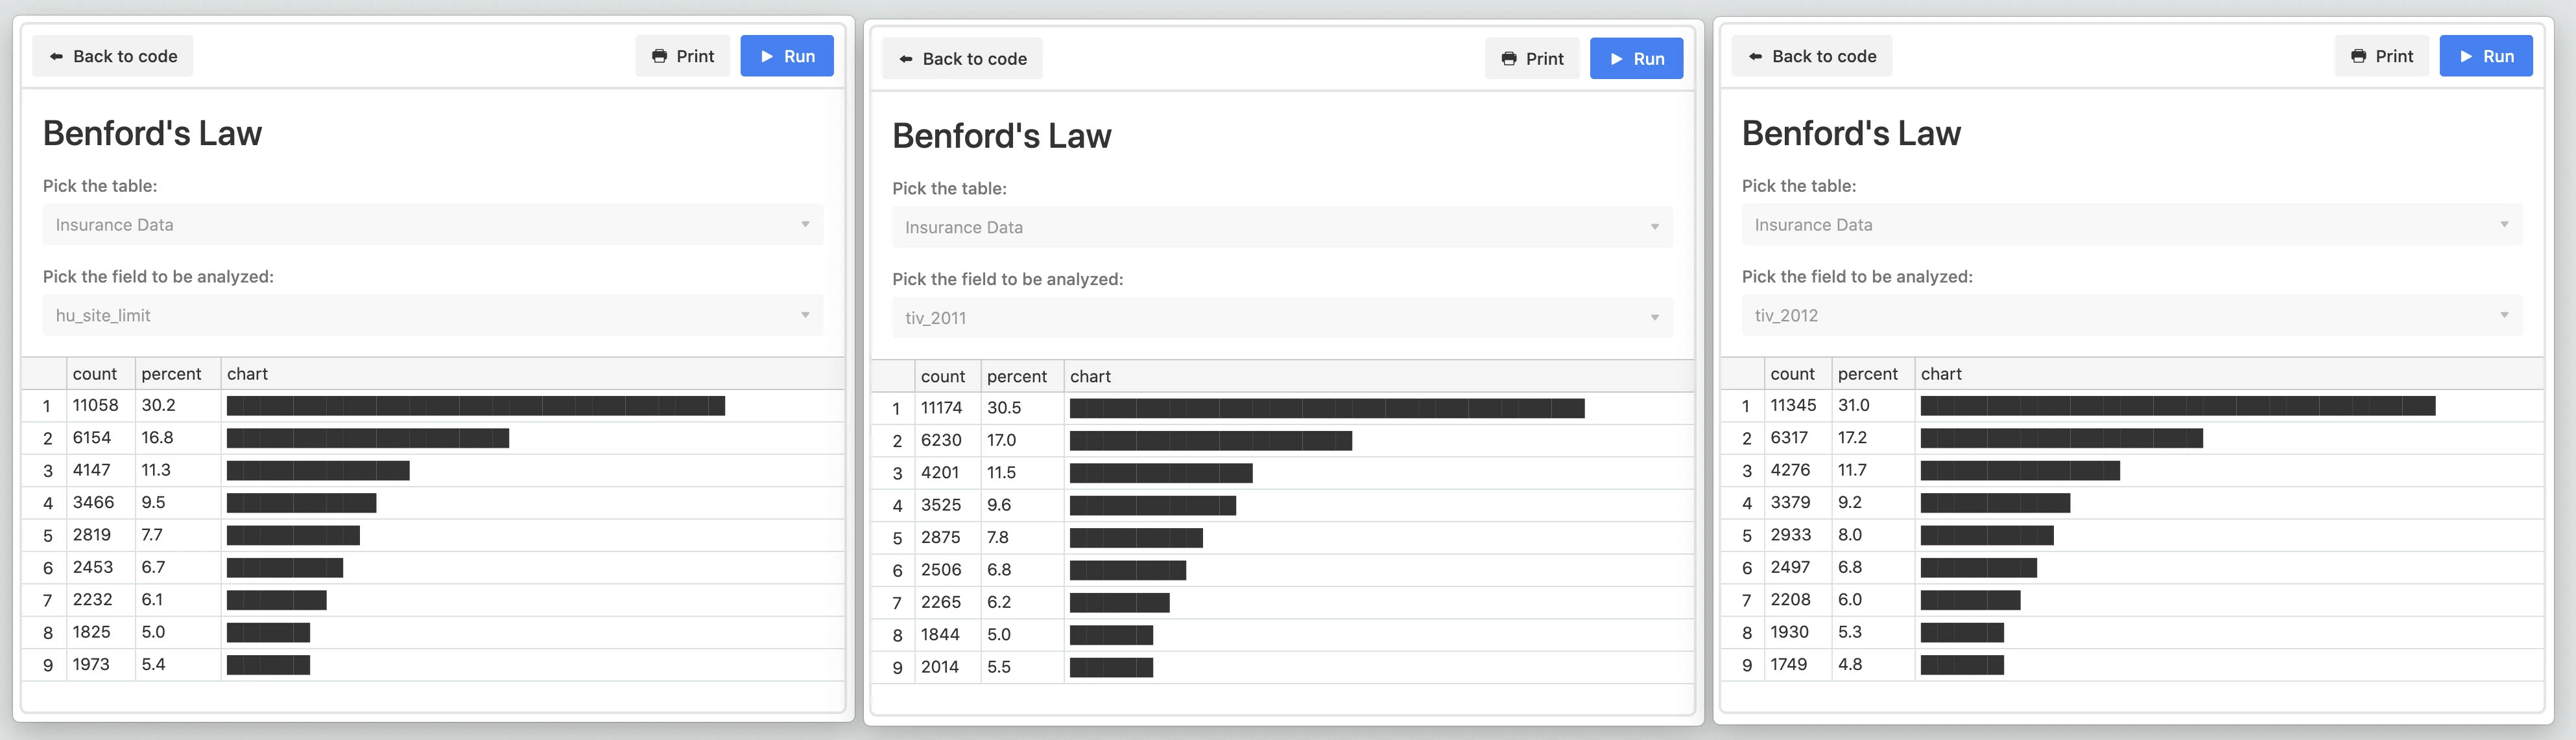Click Back to code in the tiv_2011 panel

click(x=962, y=59)
